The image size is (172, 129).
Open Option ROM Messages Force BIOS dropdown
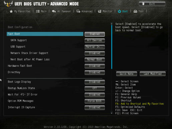coord(95,101)
